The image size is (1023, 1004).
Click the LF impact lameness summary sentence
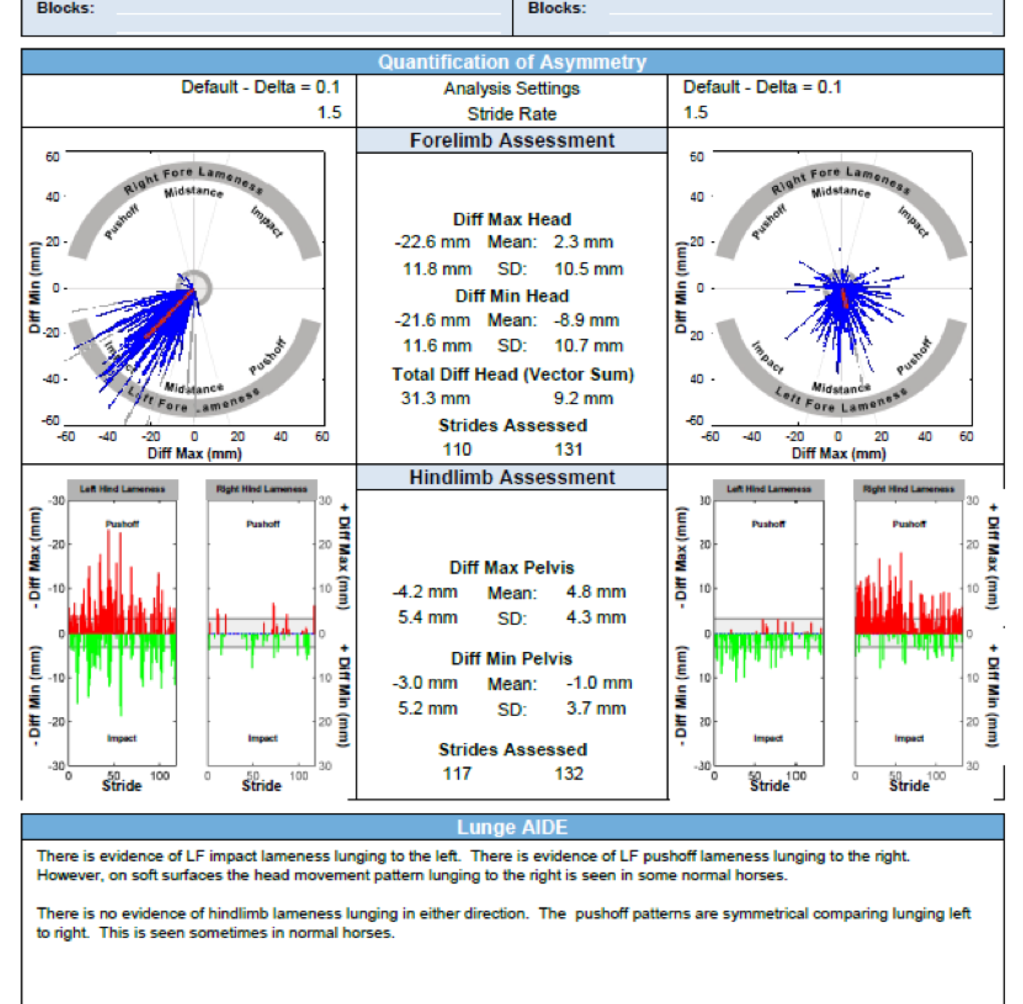tap(248, 856)
